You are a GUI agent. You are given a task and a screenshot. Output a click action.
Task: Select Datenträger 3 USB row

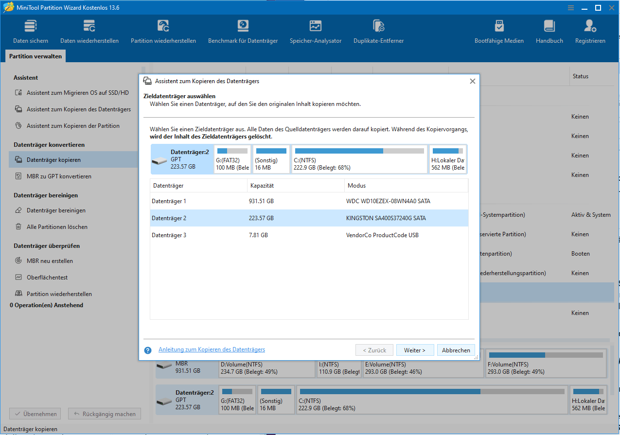pos(309,235)
